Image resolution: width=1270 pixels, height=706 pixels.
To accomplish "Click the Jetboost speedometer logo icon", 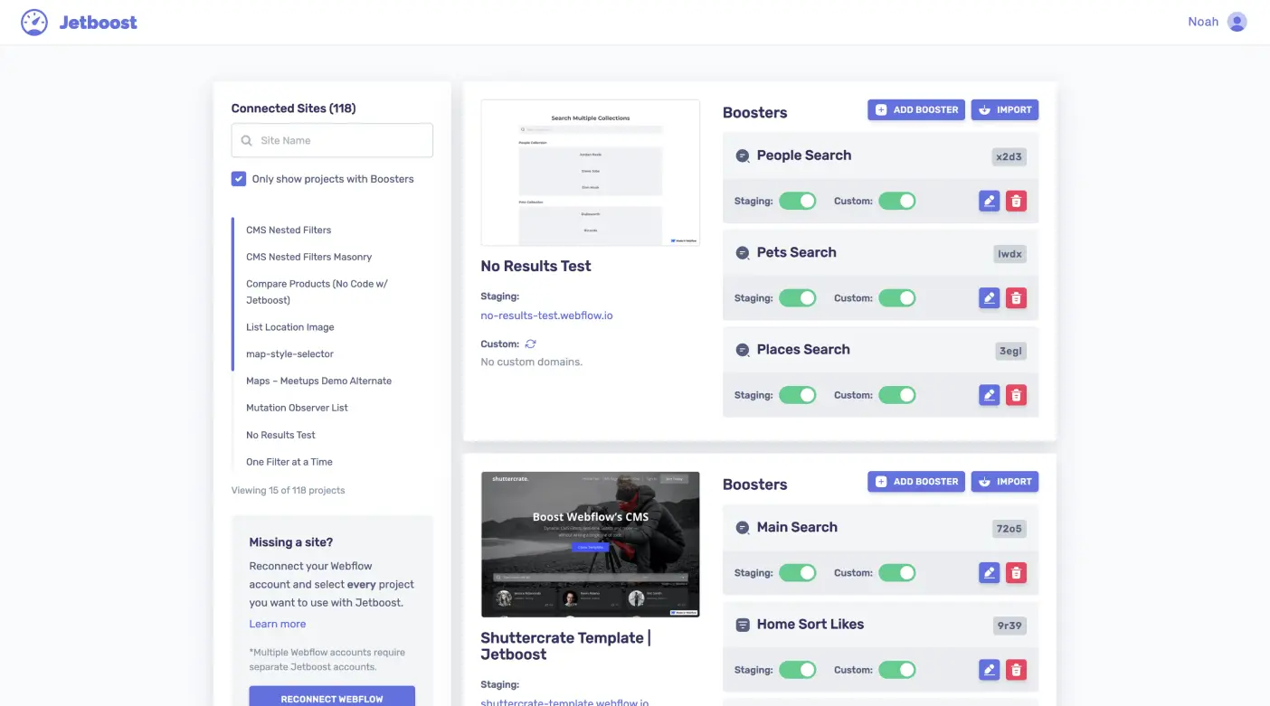I will [x=34, y=22].
